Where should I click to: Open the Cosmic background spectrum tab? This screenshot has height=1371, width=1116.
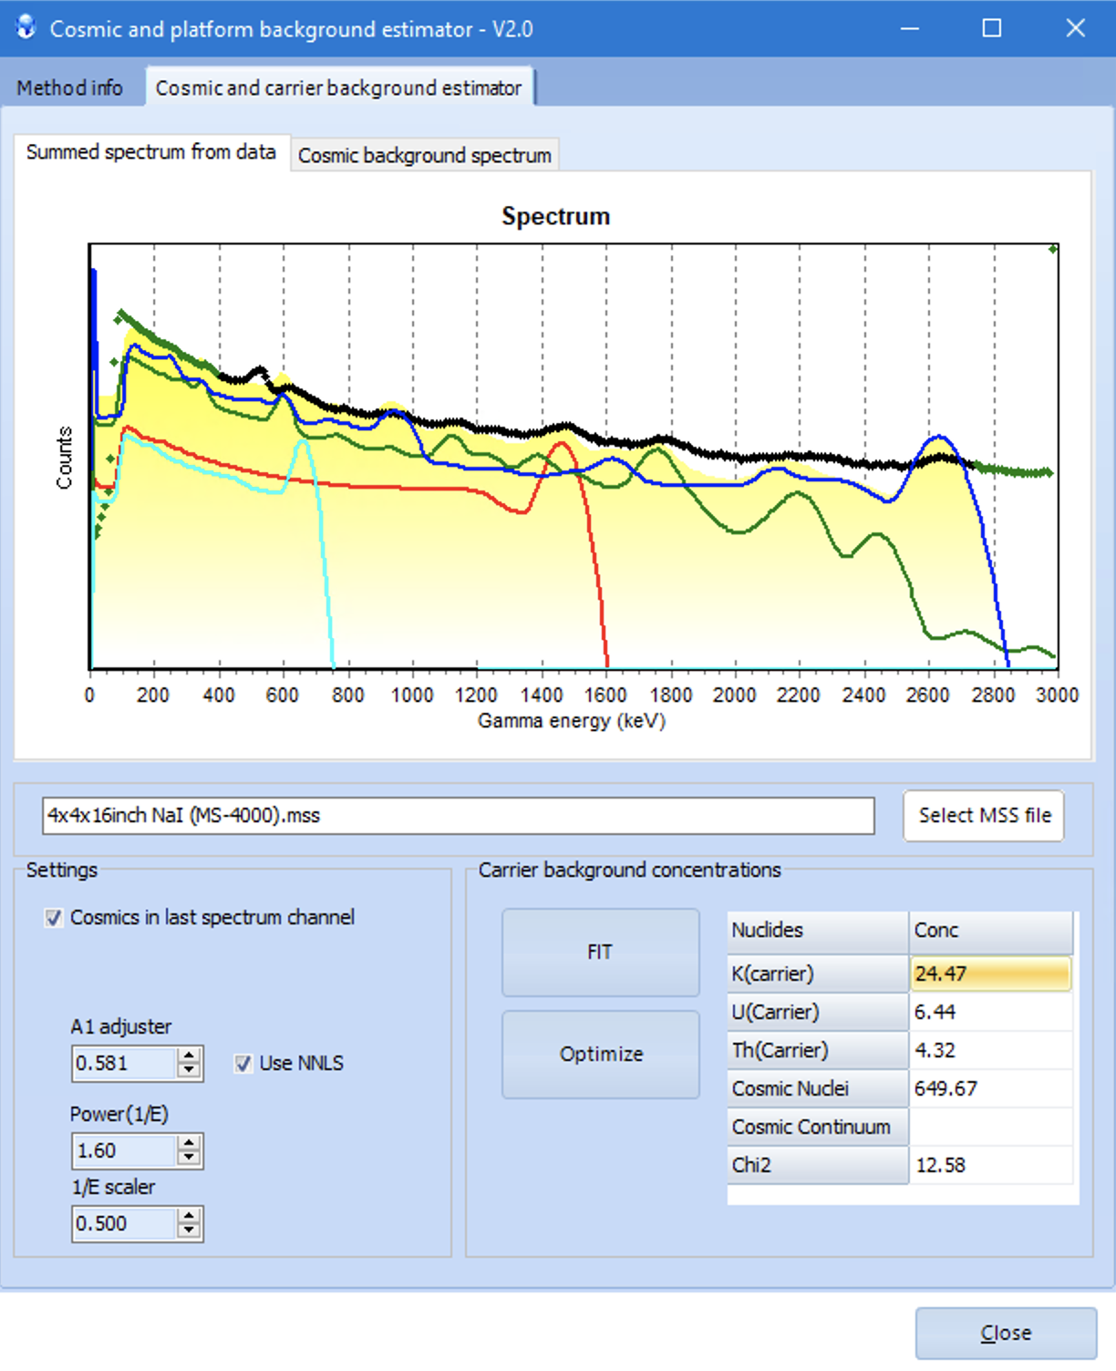424,155
